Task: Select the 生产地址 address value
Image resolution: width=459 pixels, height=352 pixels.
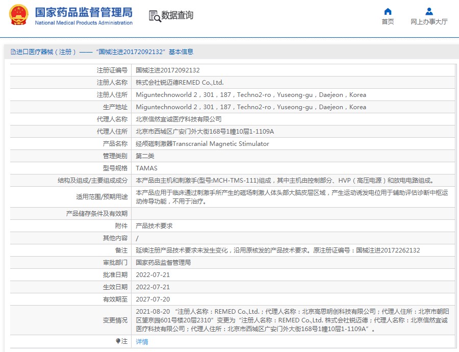Action: click(x=251, y=107)
